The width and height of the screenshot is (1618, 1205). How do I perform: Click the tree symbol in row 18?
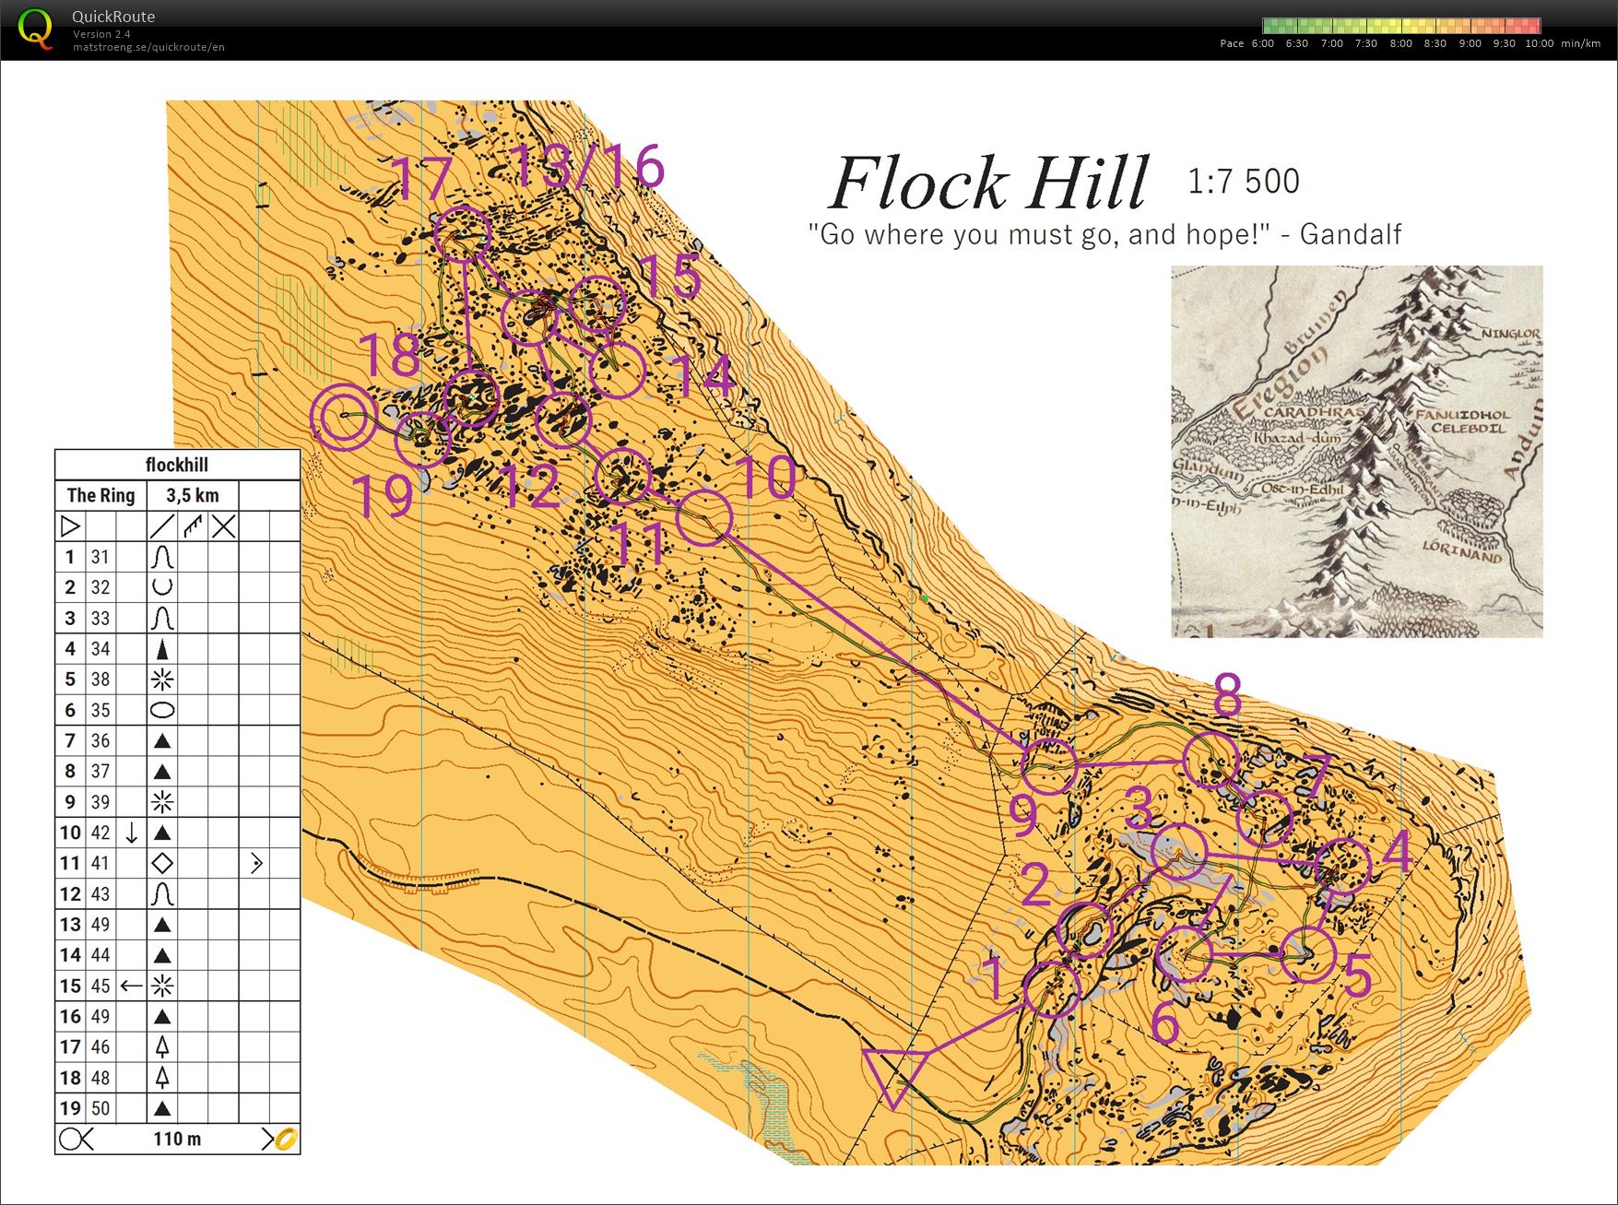point(162,1077)
